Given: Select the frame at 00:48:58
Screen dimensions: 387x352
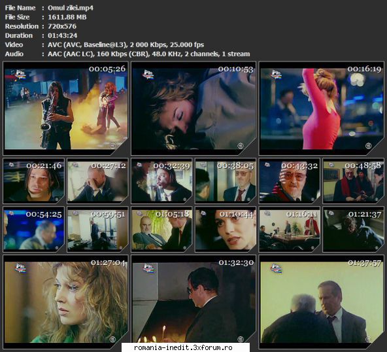Looking at the screenshot, I should (354, 181).
